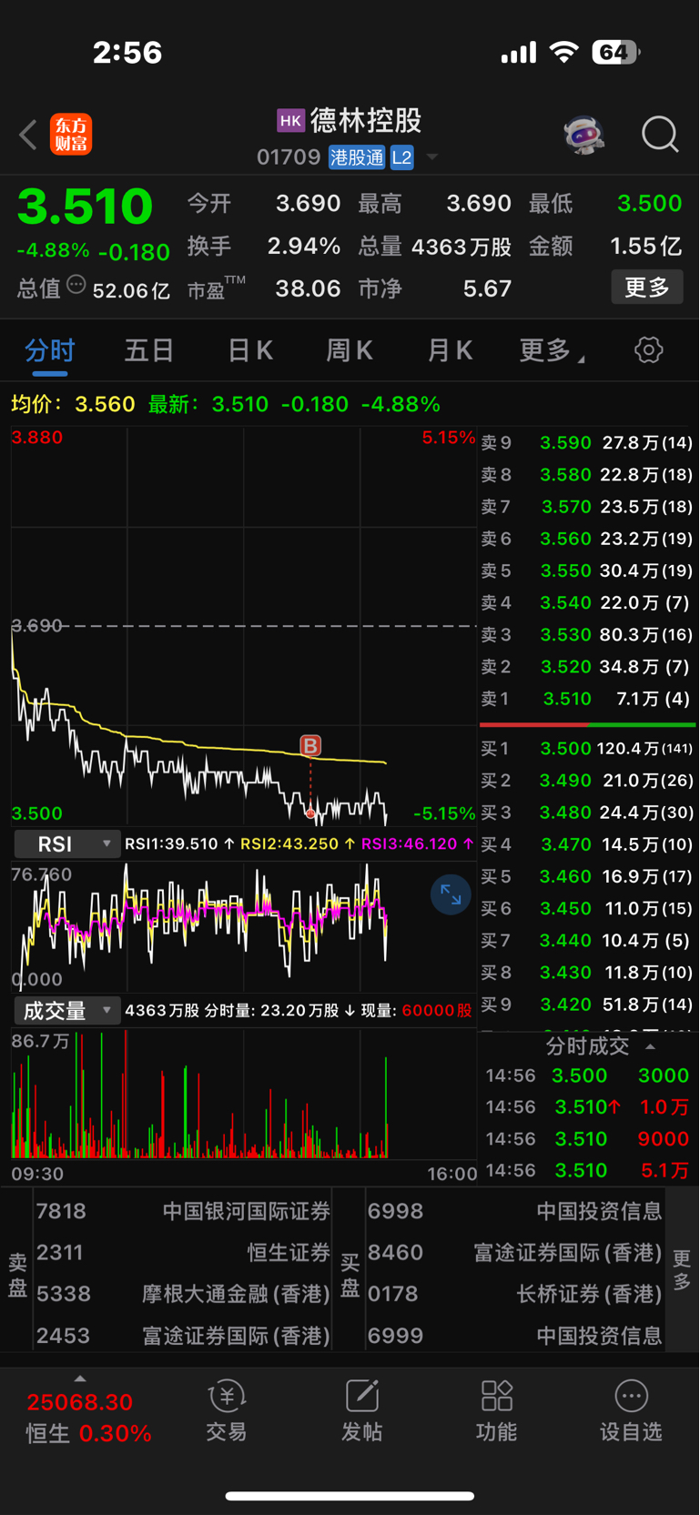
Task: Switch to 日K tab
Action: [x=249, y=350]
